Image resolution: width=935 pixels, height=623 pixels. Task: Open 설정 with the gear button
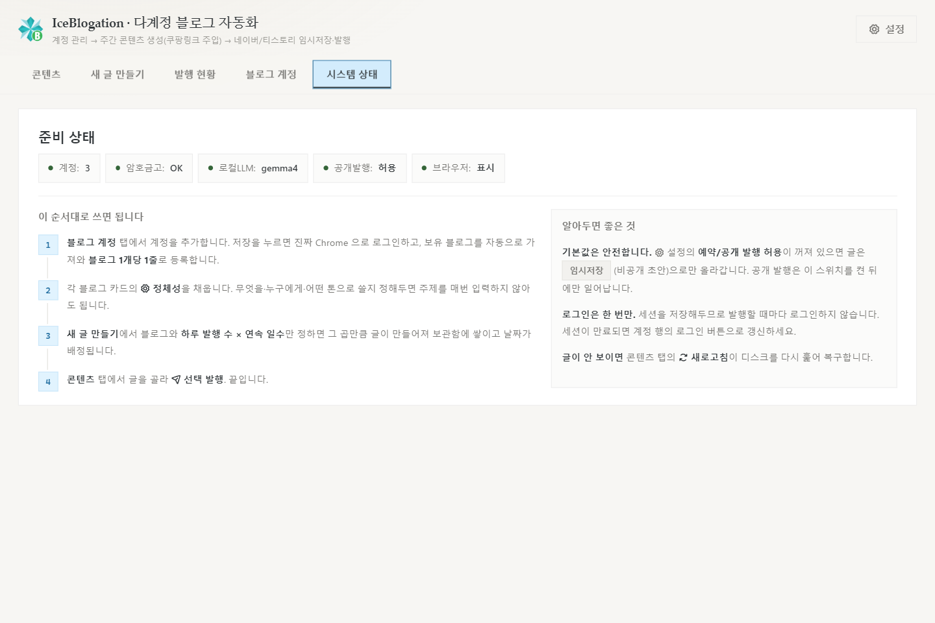pyautogui.click(x=886, y=29)
